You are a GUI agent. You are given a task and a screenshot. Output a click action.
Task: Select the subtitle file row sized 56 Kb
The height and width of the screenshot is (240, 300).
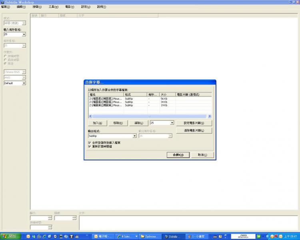[x=150, y=98]
